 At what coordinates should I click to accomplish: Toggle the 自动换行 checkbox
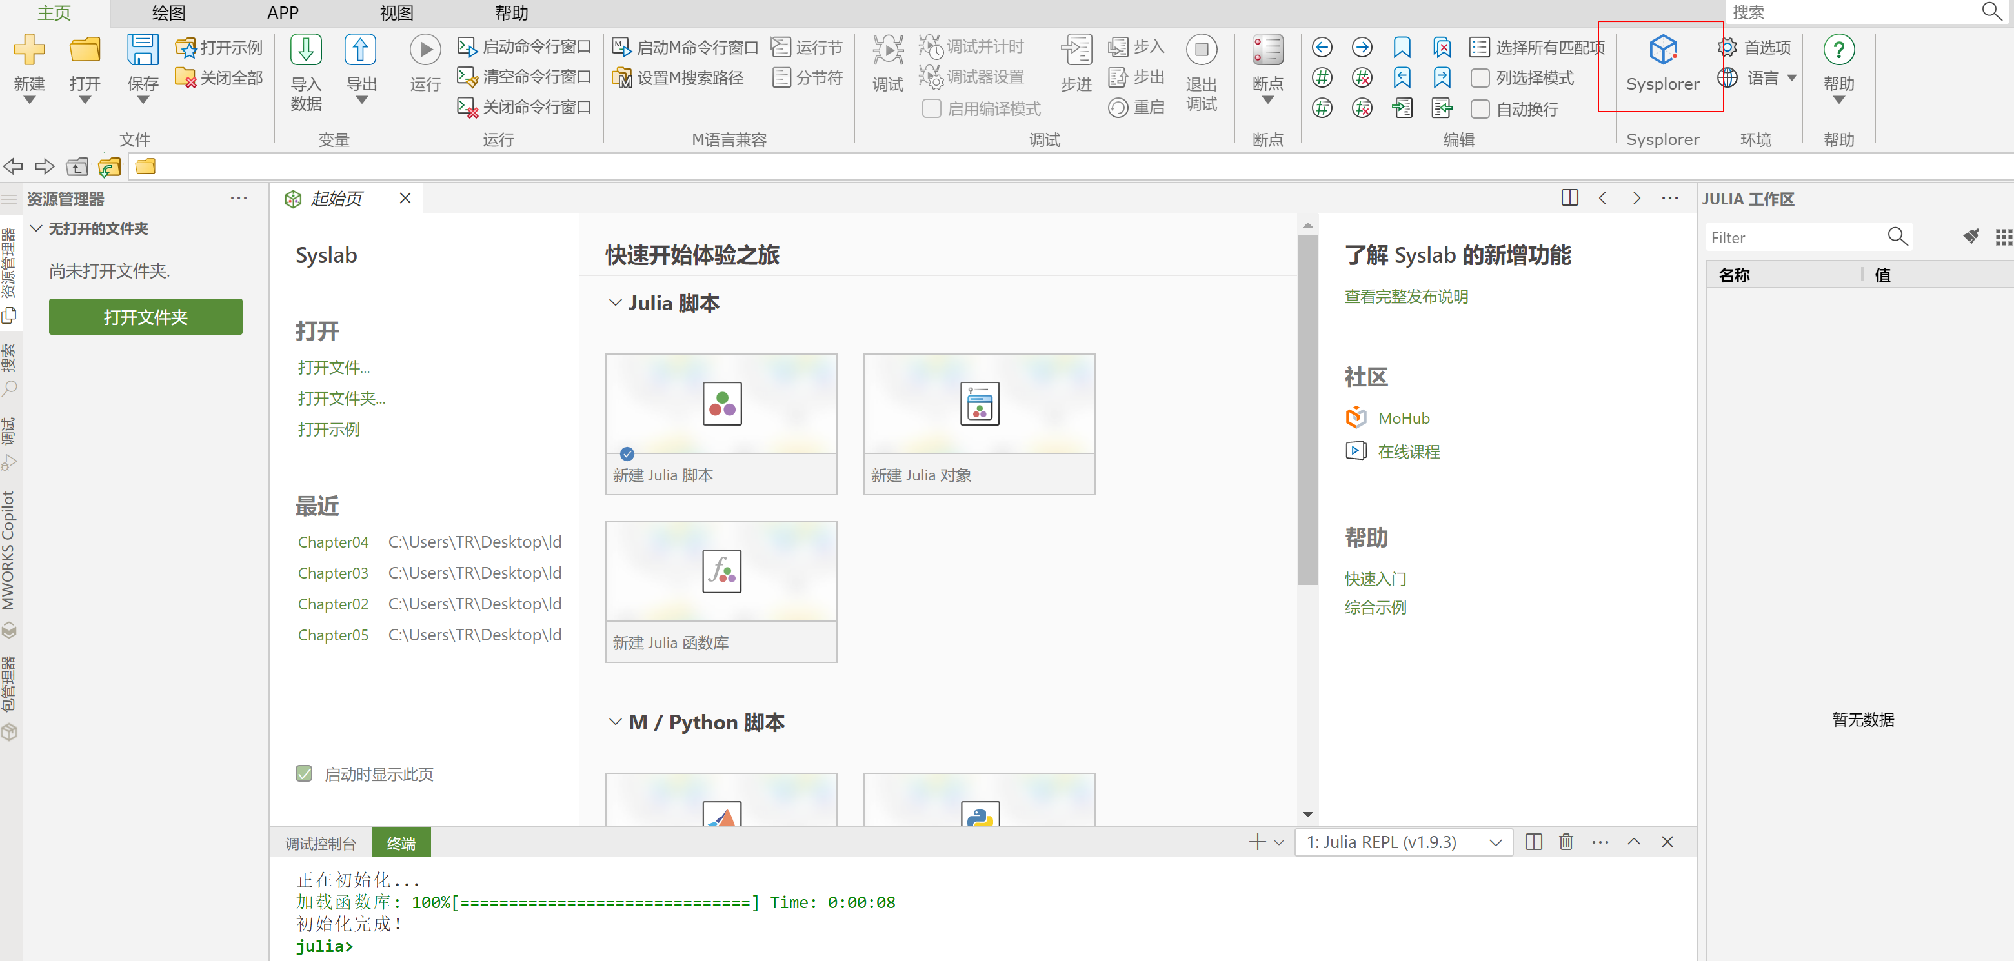point(1479,110)
